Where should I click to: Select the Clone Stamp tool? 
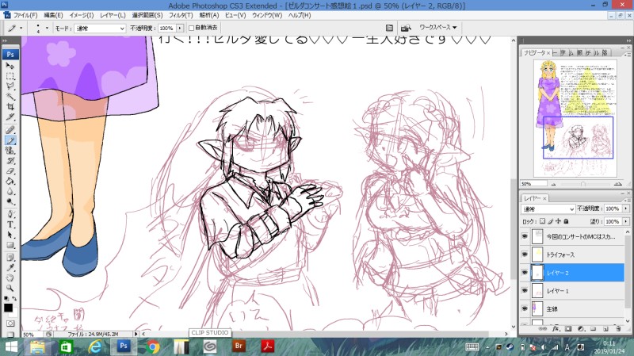pos(10,151)
